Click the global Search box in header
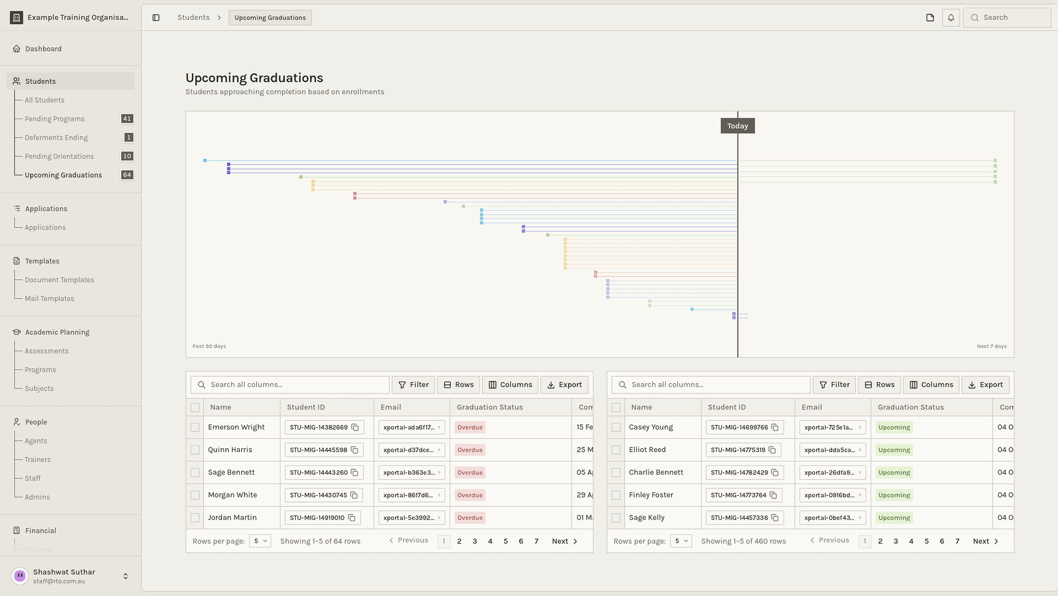 tap(1007, 18)
